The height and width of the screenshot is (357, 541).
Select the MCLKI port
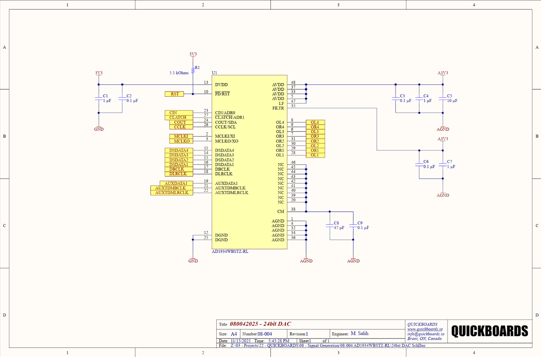point(181,136)
